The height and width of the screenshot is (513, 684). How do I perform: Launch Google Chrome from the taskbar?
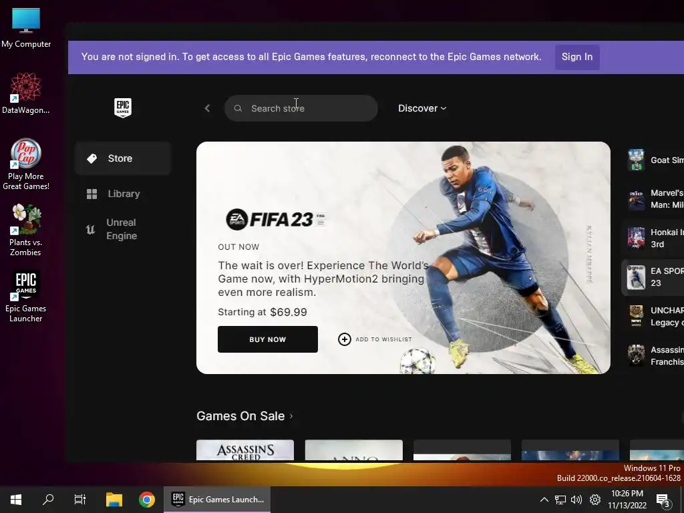click(146, 500)
